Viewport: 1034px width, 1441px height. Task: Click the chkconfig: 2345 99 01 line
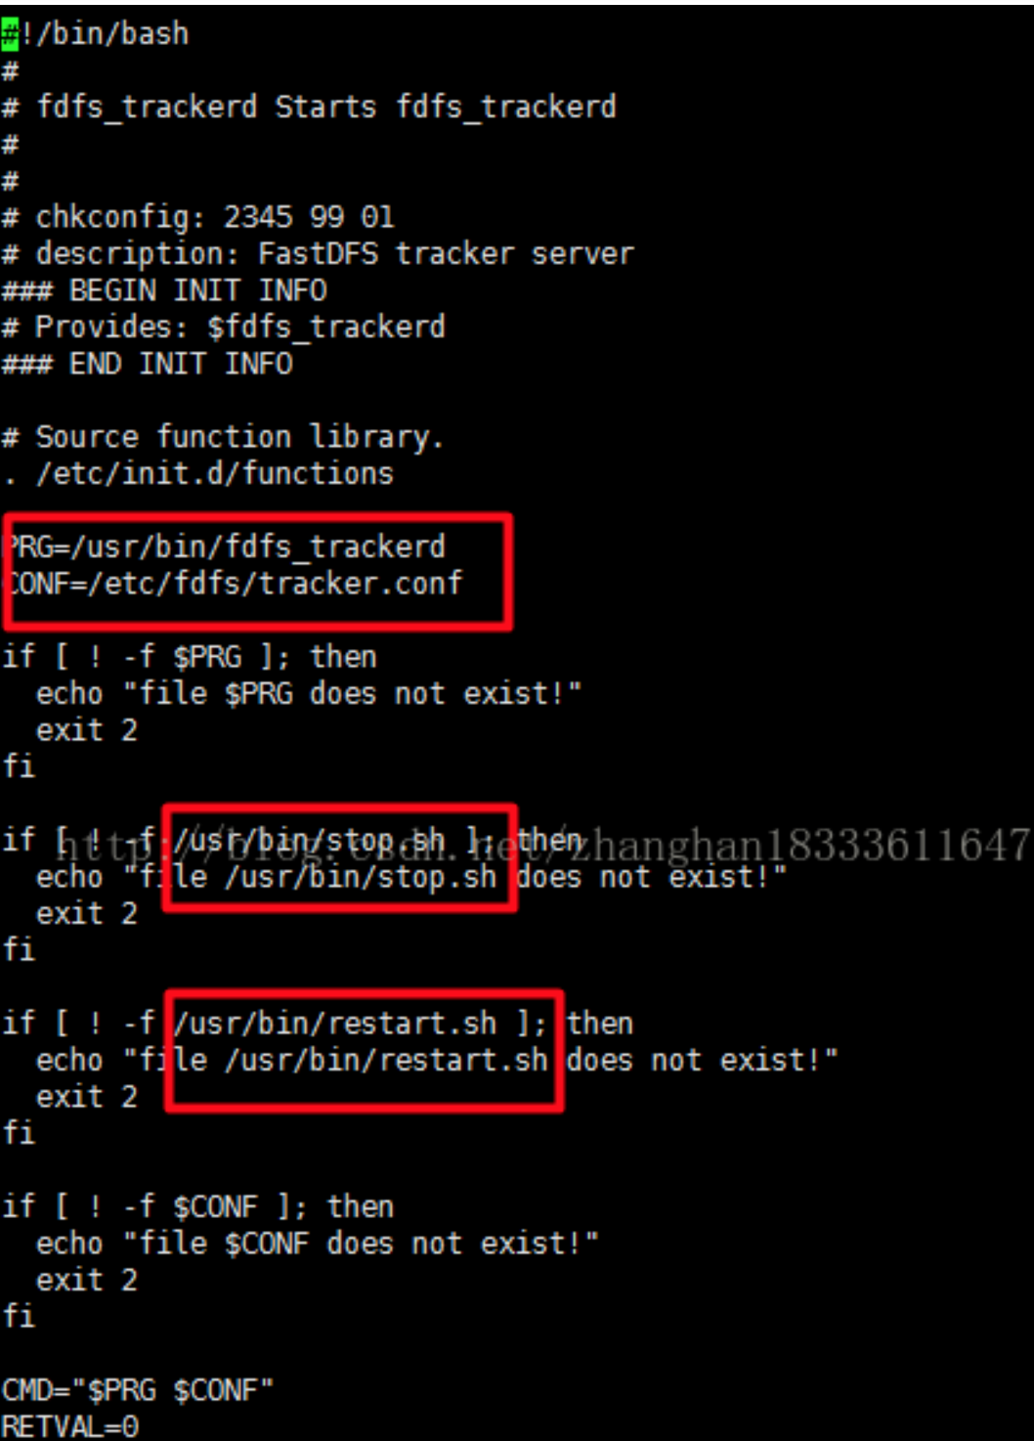coord(198,217)
